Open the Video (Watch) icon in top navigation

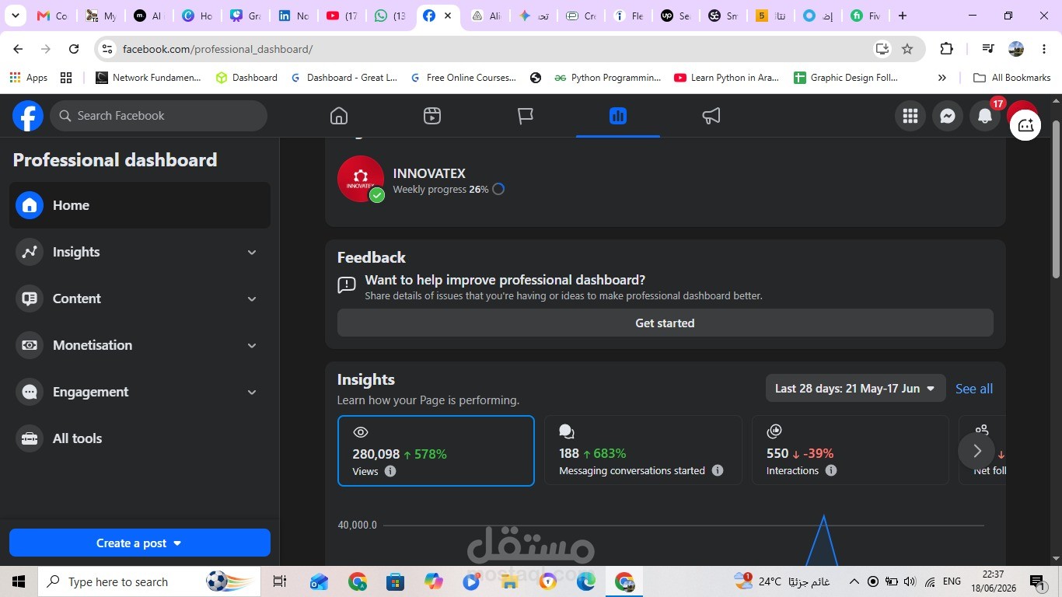(x=432, y=116)
